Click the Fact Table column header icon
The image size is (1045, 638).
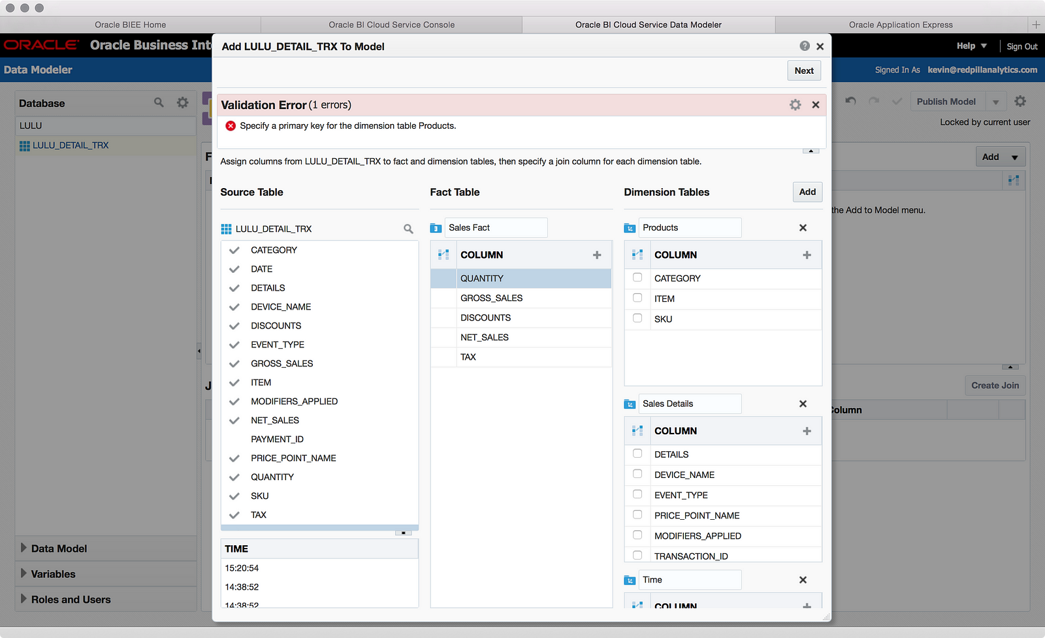click(x=443, y=255)
